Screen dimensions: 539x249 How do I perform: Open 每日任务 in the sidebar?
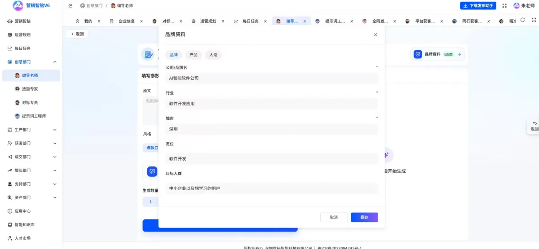(x=31, y=48)
